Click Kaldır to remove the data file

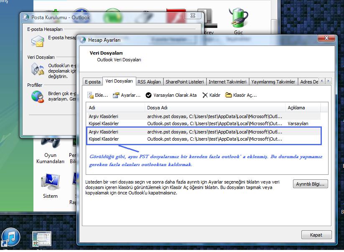211,95
